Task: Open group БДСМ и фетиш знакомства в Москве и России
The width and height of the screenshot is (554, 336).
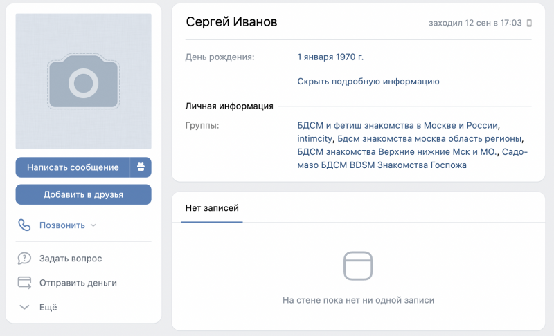Action: tap(397, 126)
